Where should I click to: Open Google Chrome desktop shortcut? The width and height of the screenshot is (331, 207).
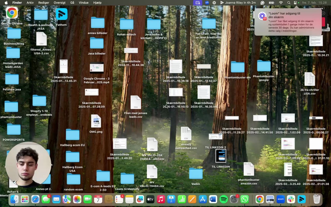click(12, 13)
